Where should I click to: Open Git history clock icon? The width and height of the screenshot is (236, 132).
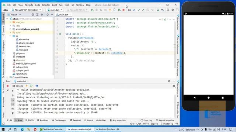coord(148,10)
